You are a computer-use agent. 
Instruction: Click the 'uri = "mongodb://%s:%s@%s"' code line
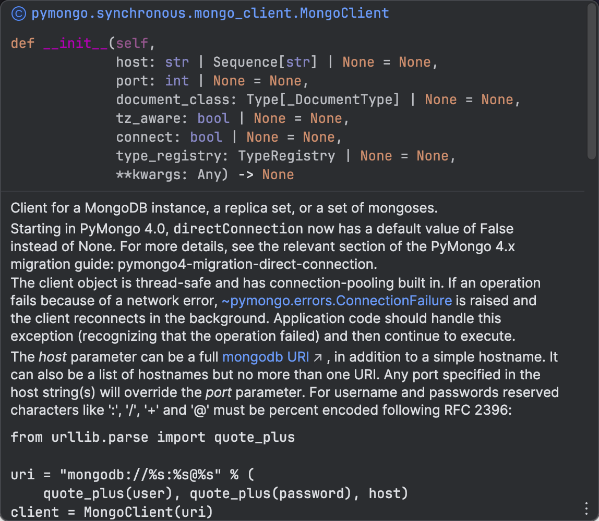(133, 475)
